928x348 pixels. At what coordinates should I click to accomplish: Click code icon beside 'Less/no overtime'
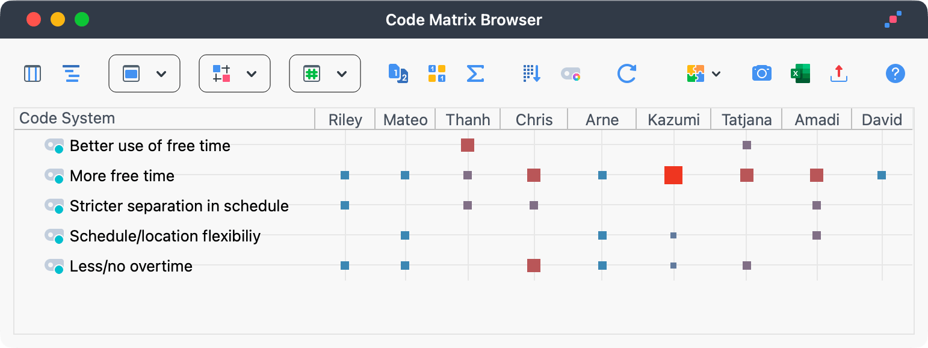click(x=54, y=266)
